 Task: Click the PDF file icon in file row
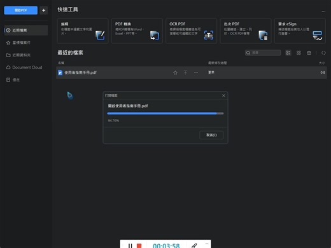coord(60,72)
